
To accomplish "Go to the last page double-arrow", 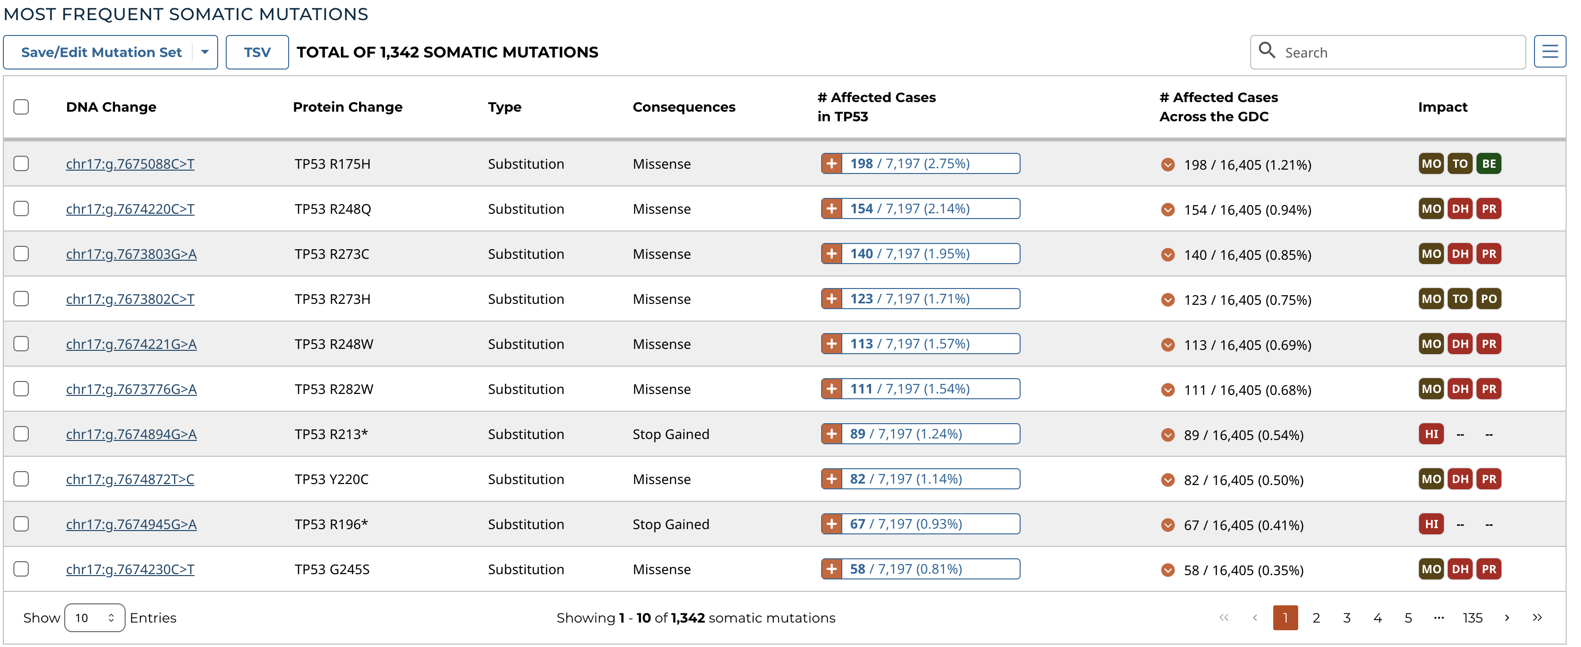I will point(1537,618).
